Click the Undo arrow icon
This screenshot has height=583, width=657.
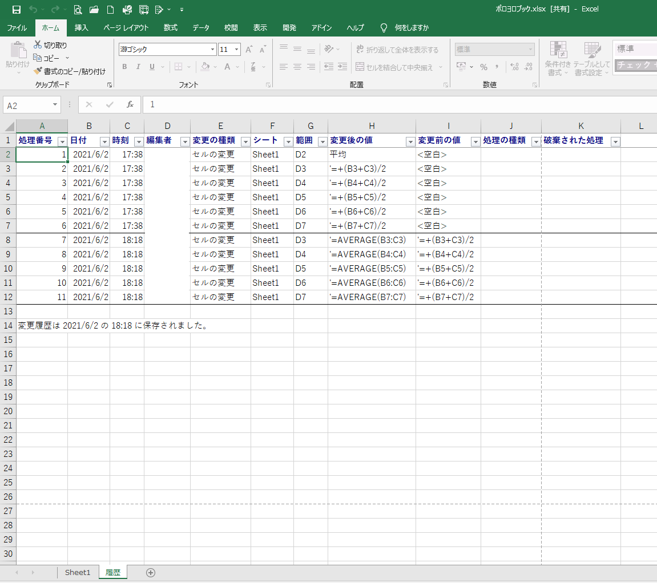click(33, 9)
